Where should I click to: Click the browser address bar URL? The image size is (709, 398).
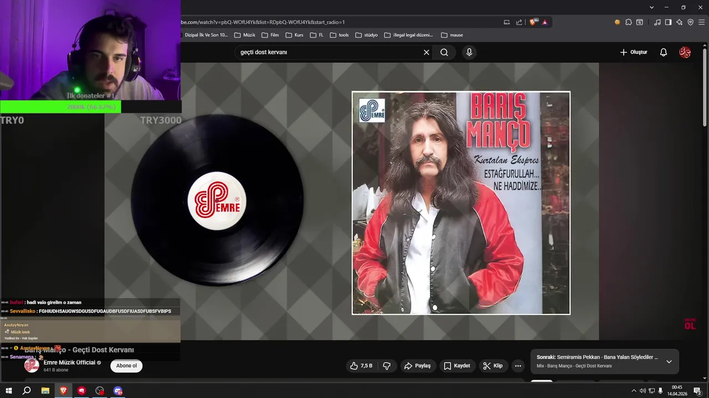[x=263, y=22]
